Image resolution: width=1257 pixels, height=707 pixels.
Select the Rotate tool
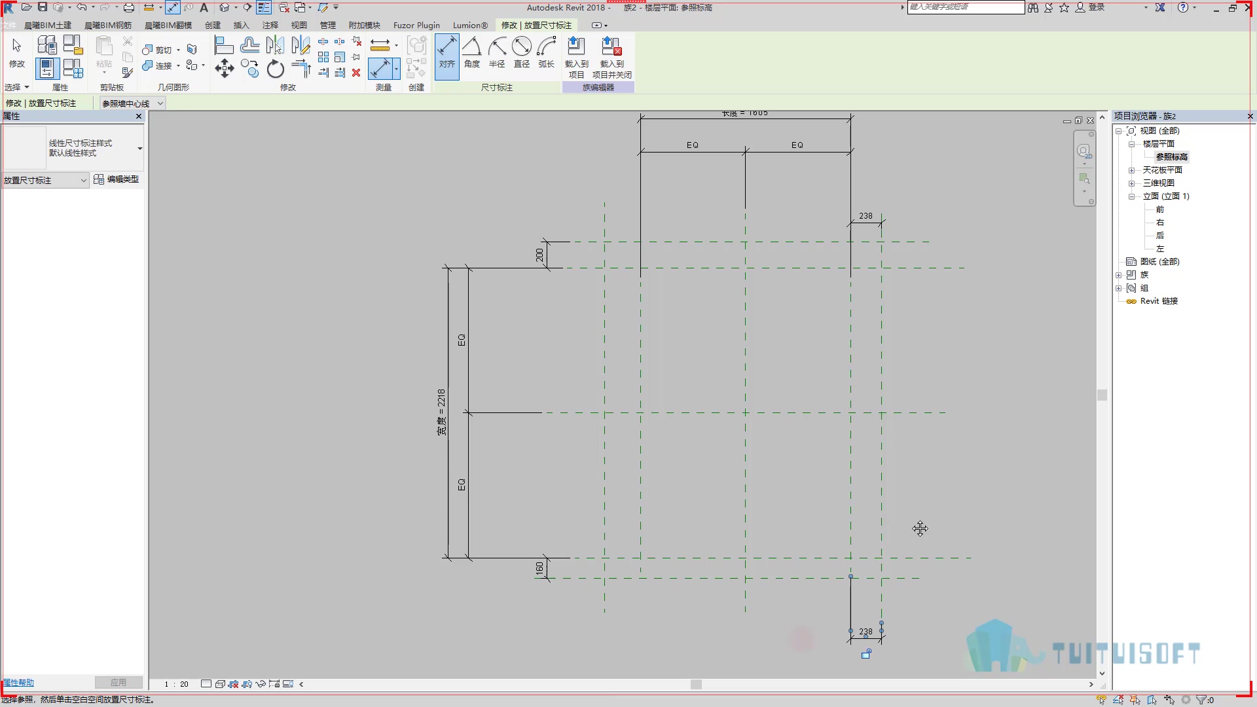click(276, 68)
